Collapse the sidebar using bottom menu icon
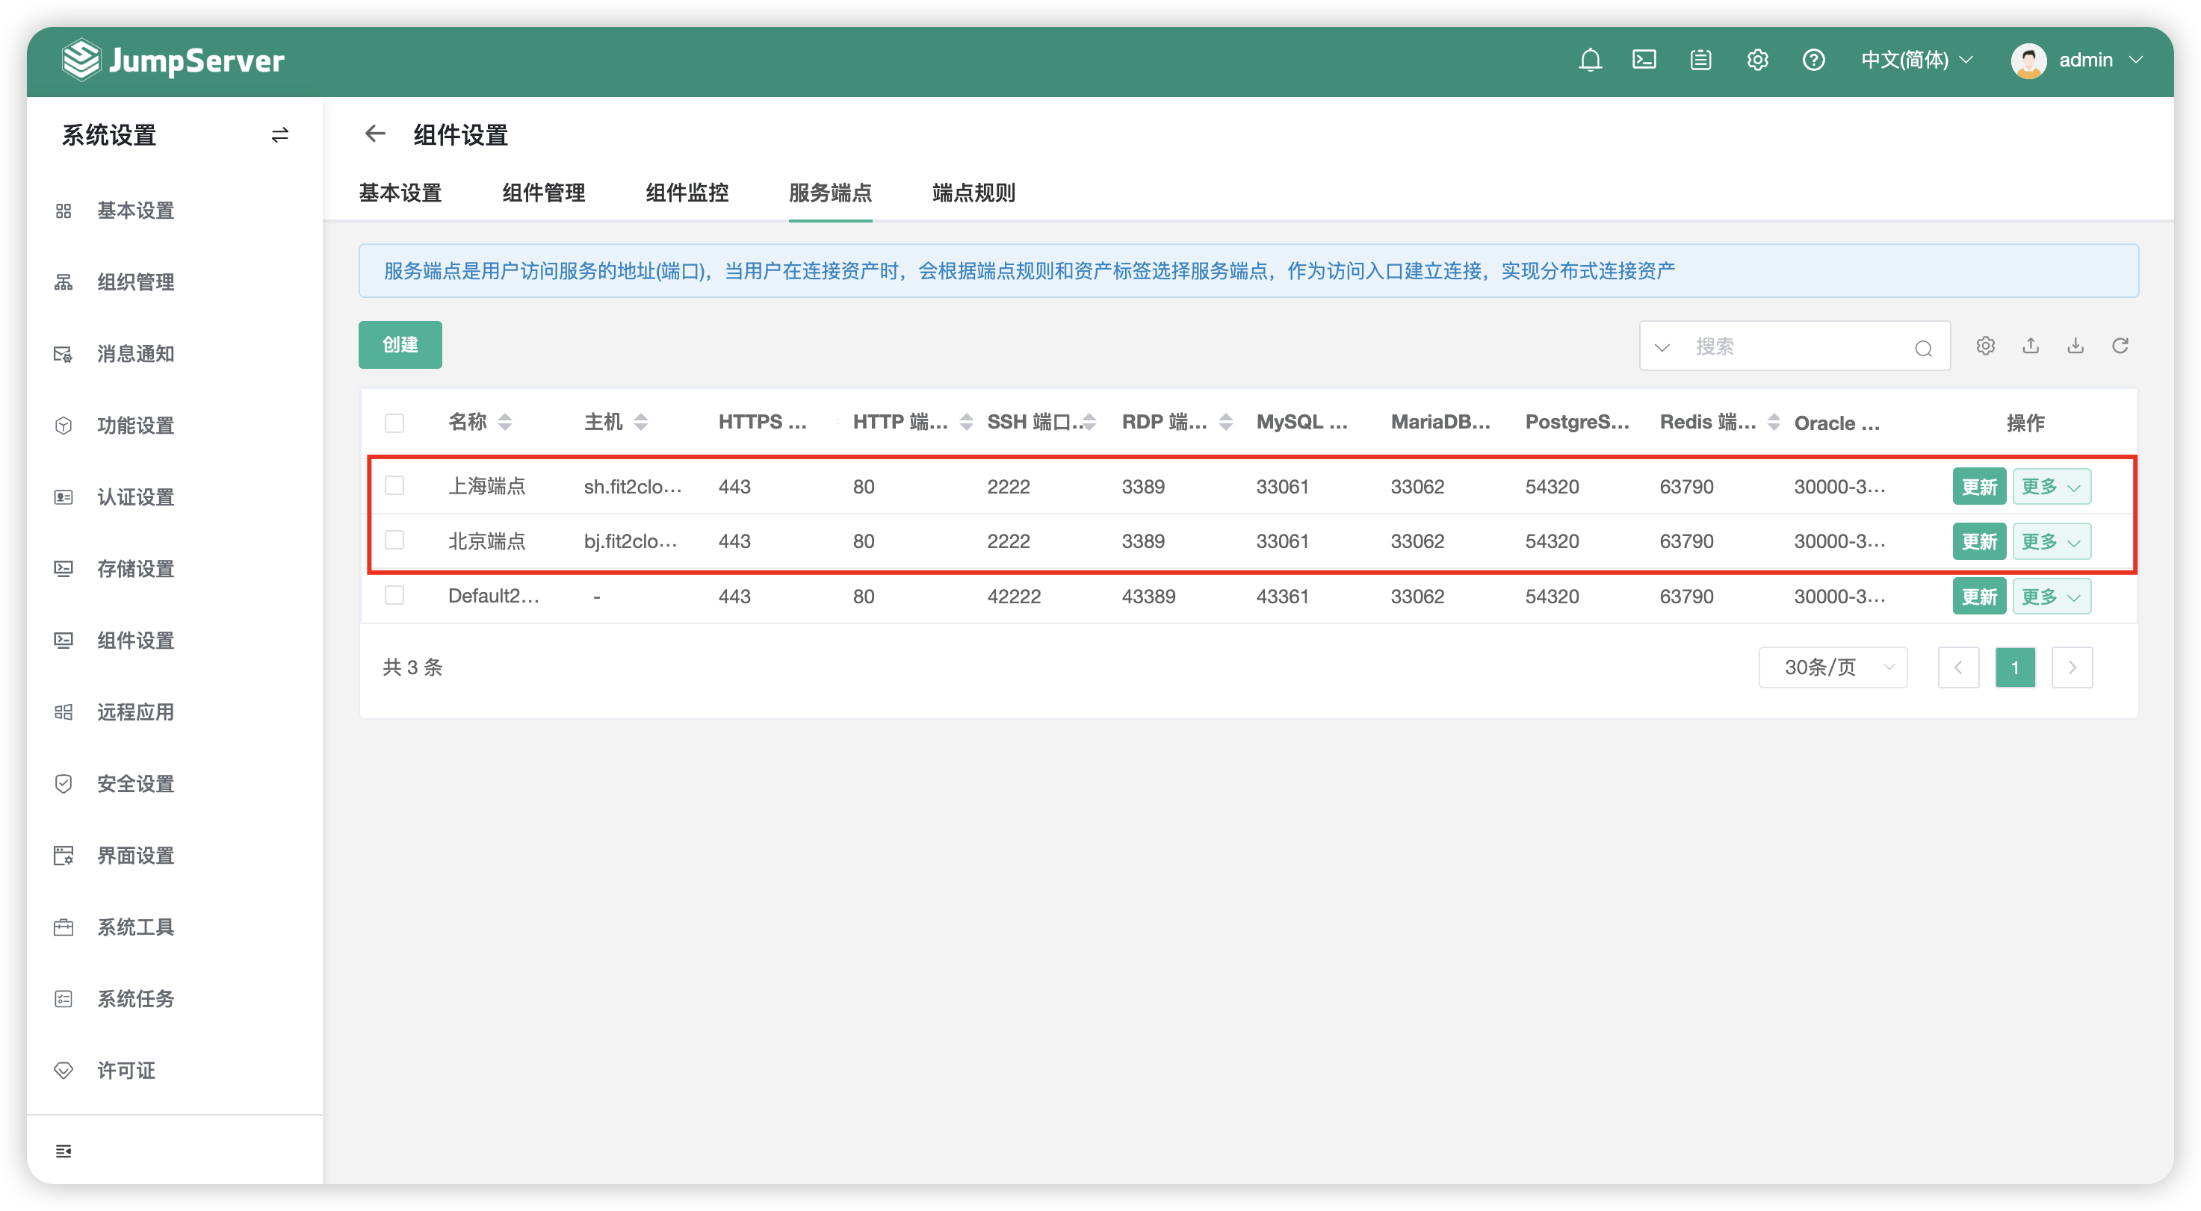The width and height of the screenshot is (2201, 1211). [x=64, y=1151]
